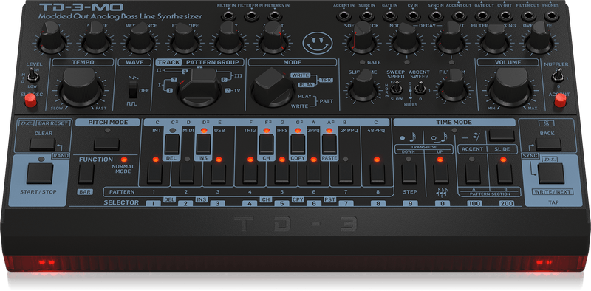Click the Overdrive knob
The width and height of the screenshot is (591, 291).
[539, 38]
